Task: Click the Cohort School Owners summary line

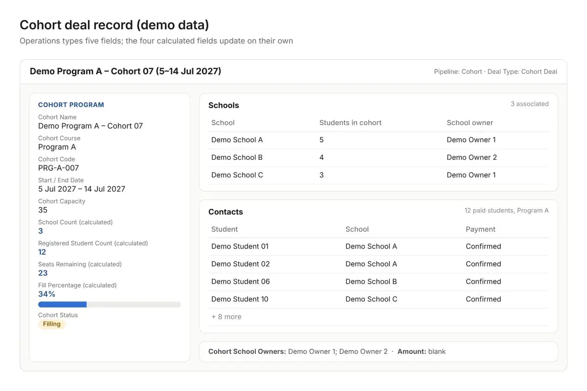Action: [x=298, y=351]
